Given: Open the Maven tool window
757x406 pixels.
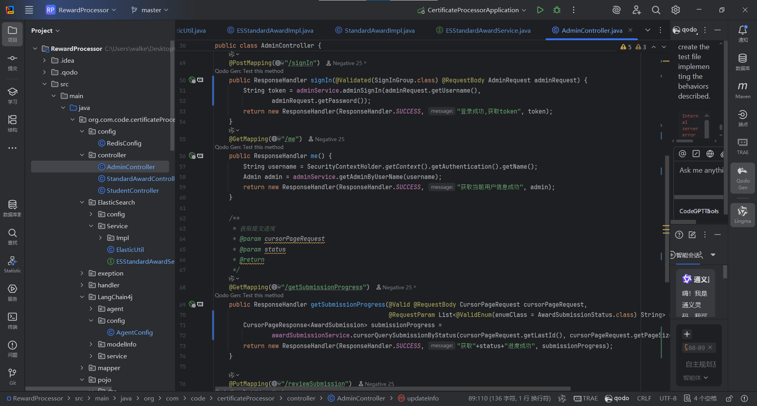Looking at the screenshot, I should 743,90.
